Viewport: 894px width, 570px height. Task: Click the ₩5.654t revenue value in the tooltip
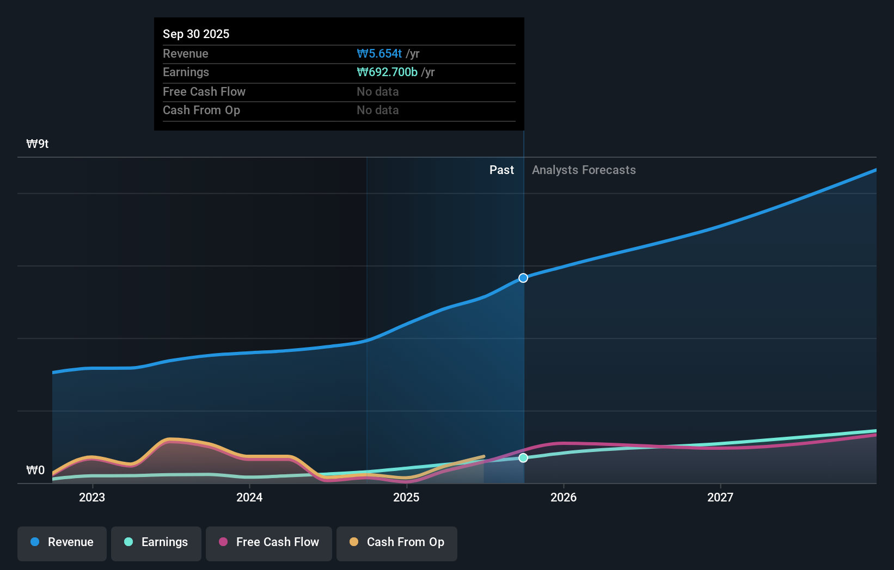tap(379, 53)
